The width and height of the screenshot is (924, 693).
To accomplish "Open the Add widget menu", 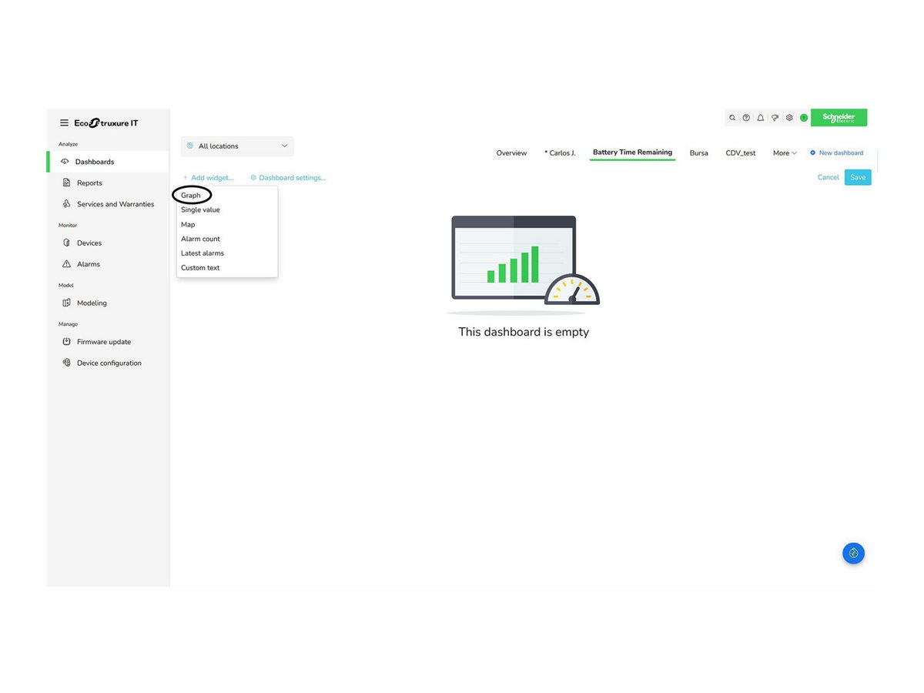I will [x=208, y=178].
